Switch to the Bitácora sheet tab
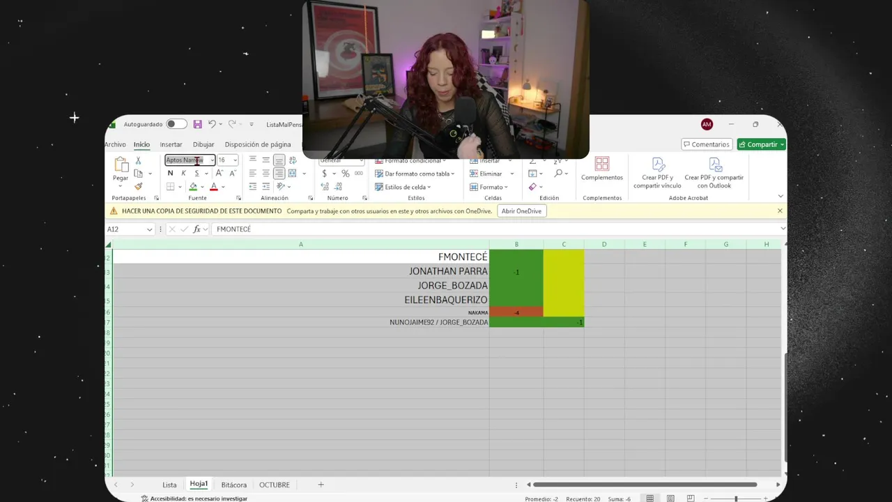This screenshot has width=892, height=502. point(234,485)
